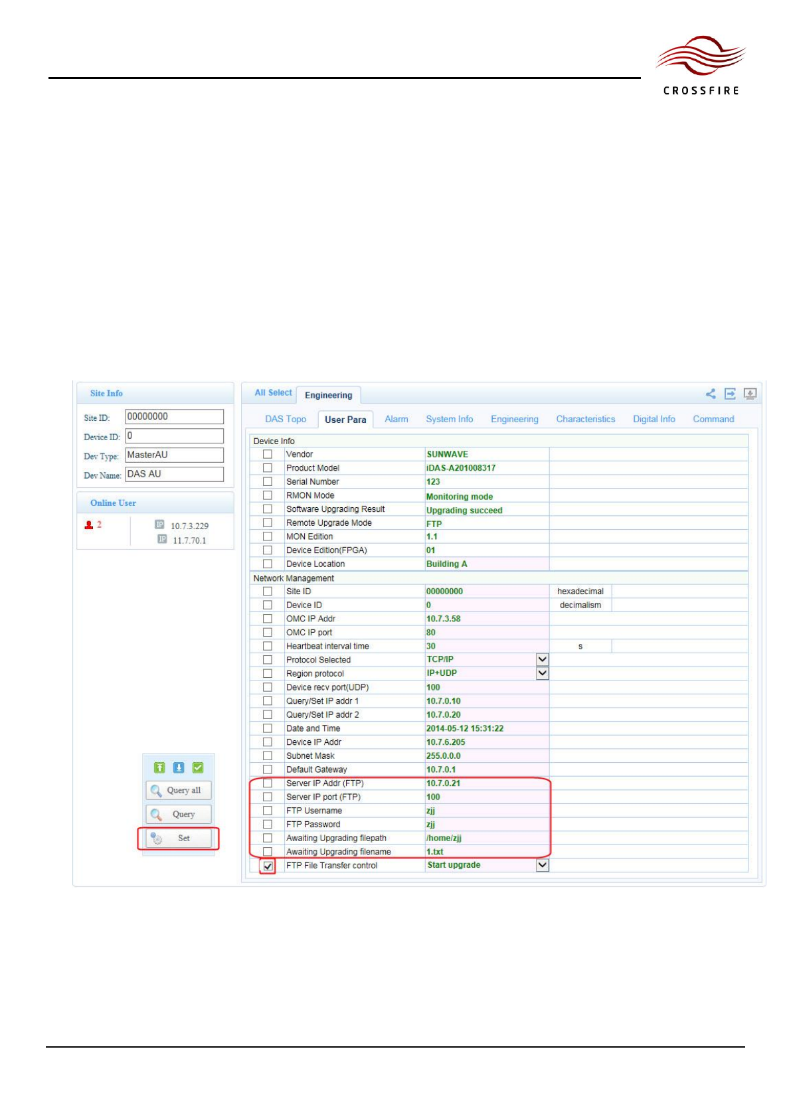Click the filepath value /home/zjj
Image resolution: width=791 pixels, height=1118 pixels.
(444, 838)
